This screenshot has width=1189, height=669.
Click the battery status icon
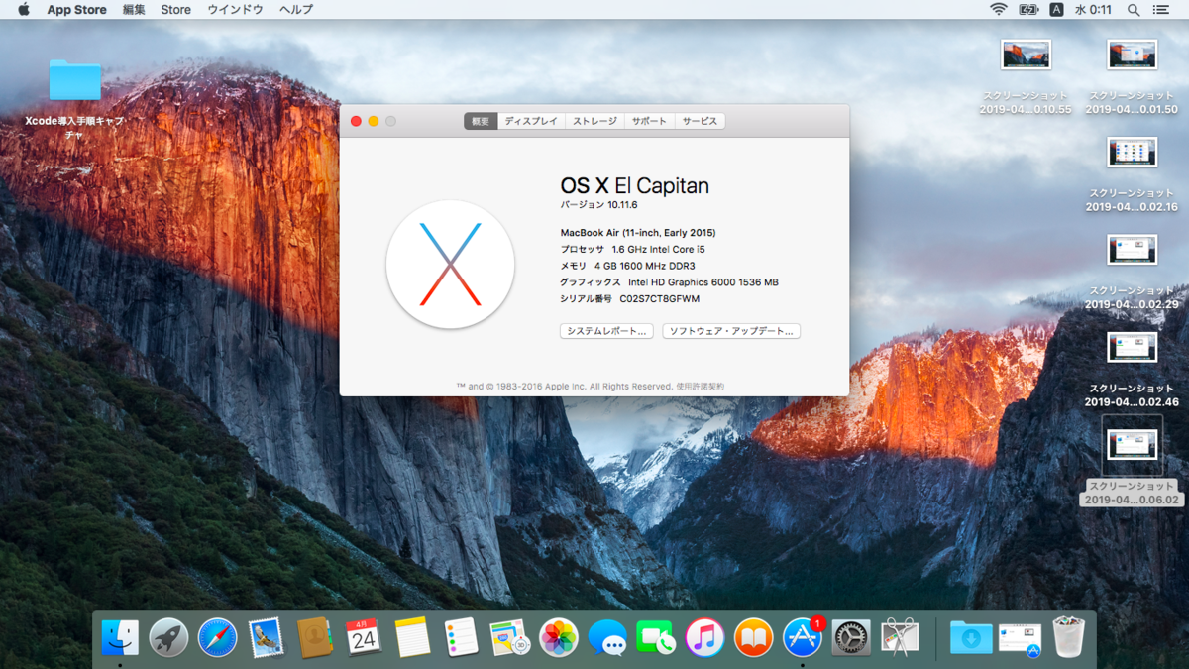(x=1028, y=9)
